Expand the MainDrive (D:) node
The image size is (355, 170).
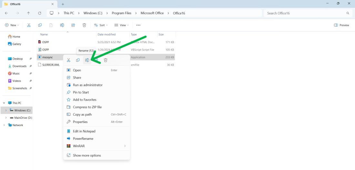(6, 118)
